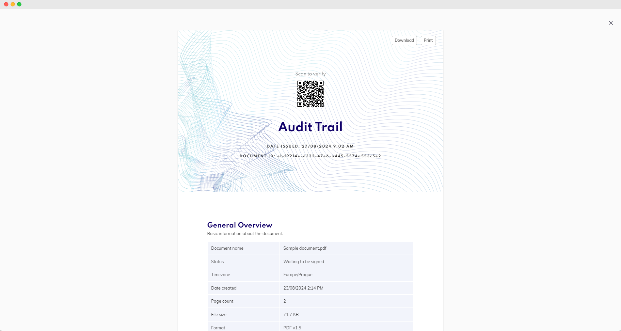This screenshot has width=621, height=331.
Task: Scan to verify QR code click
Action: coord(310,94)
